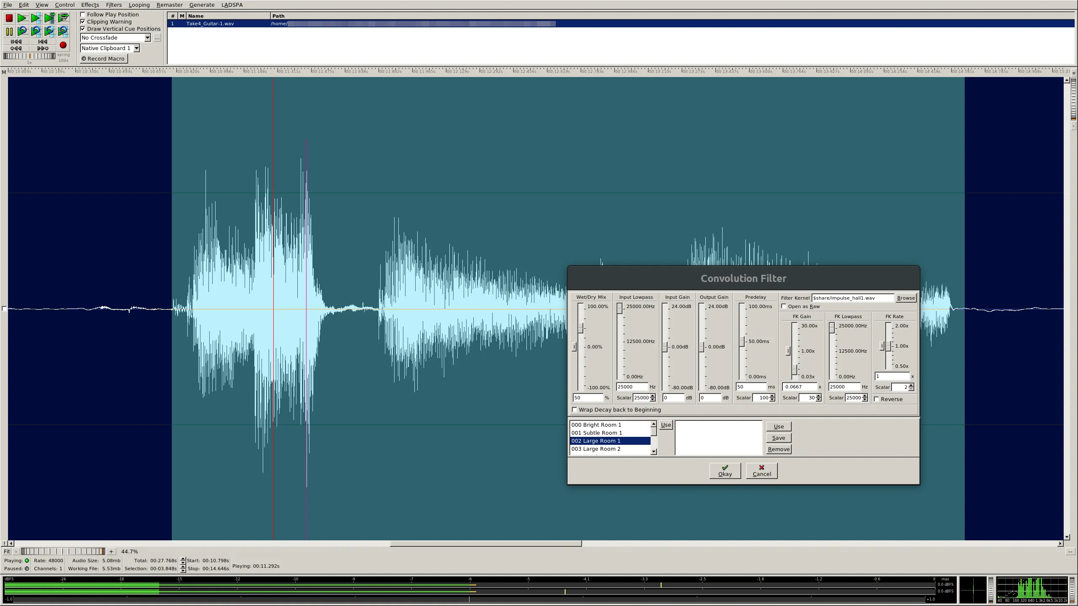The width and height of the screenshot is (1078, 606).
Task: Click the Stop button in transport
Action: (x=9, y=17)
